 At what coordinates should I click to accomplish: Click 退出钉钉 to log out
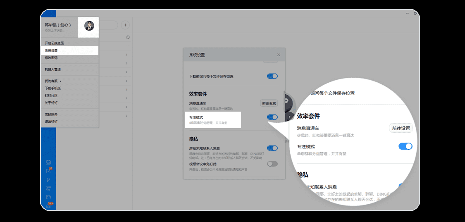(52, 122)
